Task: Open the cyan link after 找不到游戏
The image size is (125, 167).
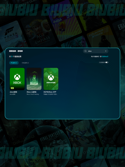Action: 105,57
